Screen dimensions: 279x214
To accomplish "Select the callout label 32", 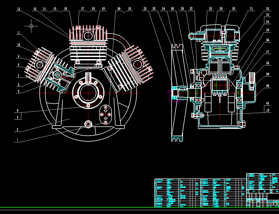I will click(268, 9).
